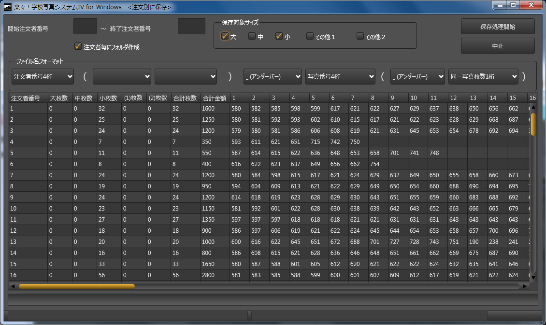This screenshot has width=546, height=325.
Task: Click small count 56 in row 16
Action: coord(109,275)
